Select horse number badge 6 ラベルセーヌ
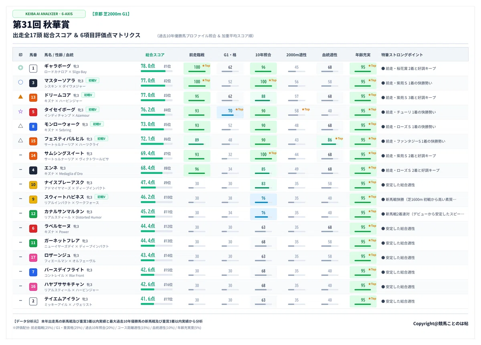This screenshot has width=481, height=345. tap(33, 228)
